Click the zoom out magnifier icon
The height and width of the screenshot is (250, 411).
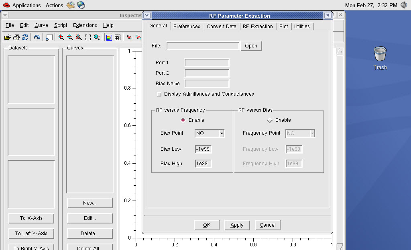[x=70, y=37]
